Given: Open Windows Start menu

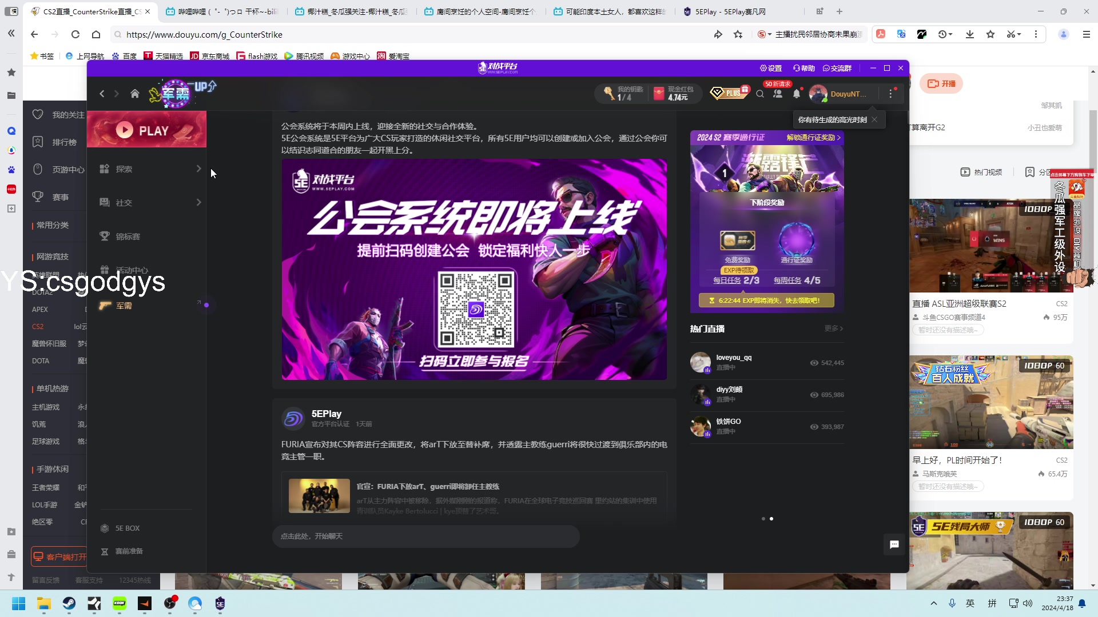Looking at the screenshot, I should [x=18, y=603].
